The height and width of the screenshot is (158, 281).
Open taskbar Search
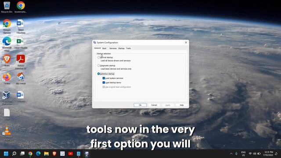point(14,154)
